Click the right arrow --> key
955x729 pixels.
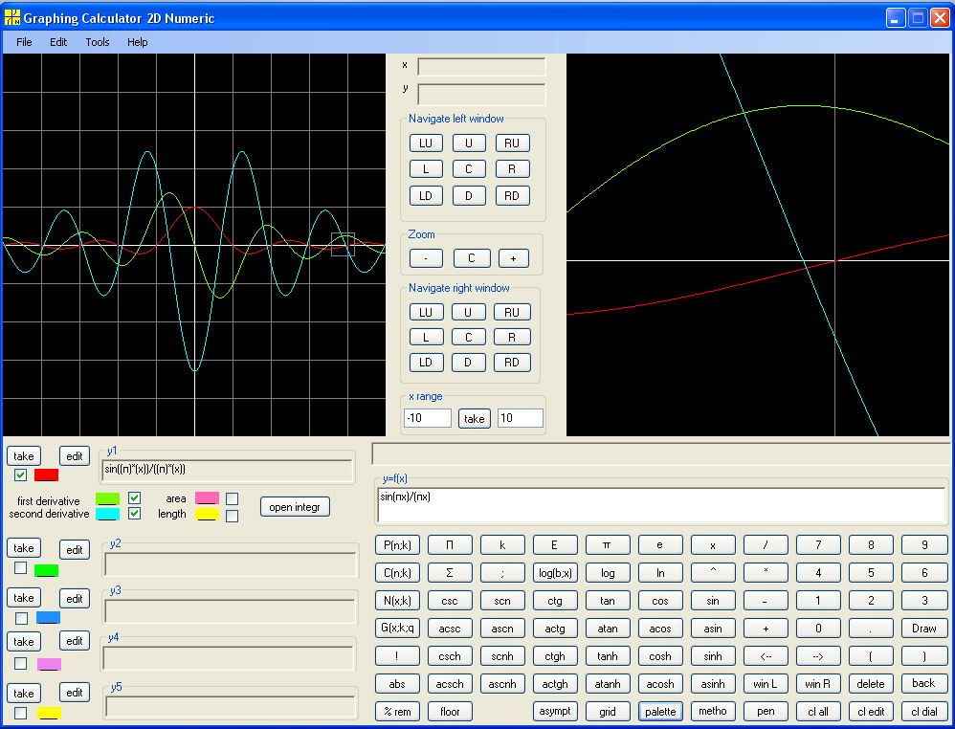(818, 656)
